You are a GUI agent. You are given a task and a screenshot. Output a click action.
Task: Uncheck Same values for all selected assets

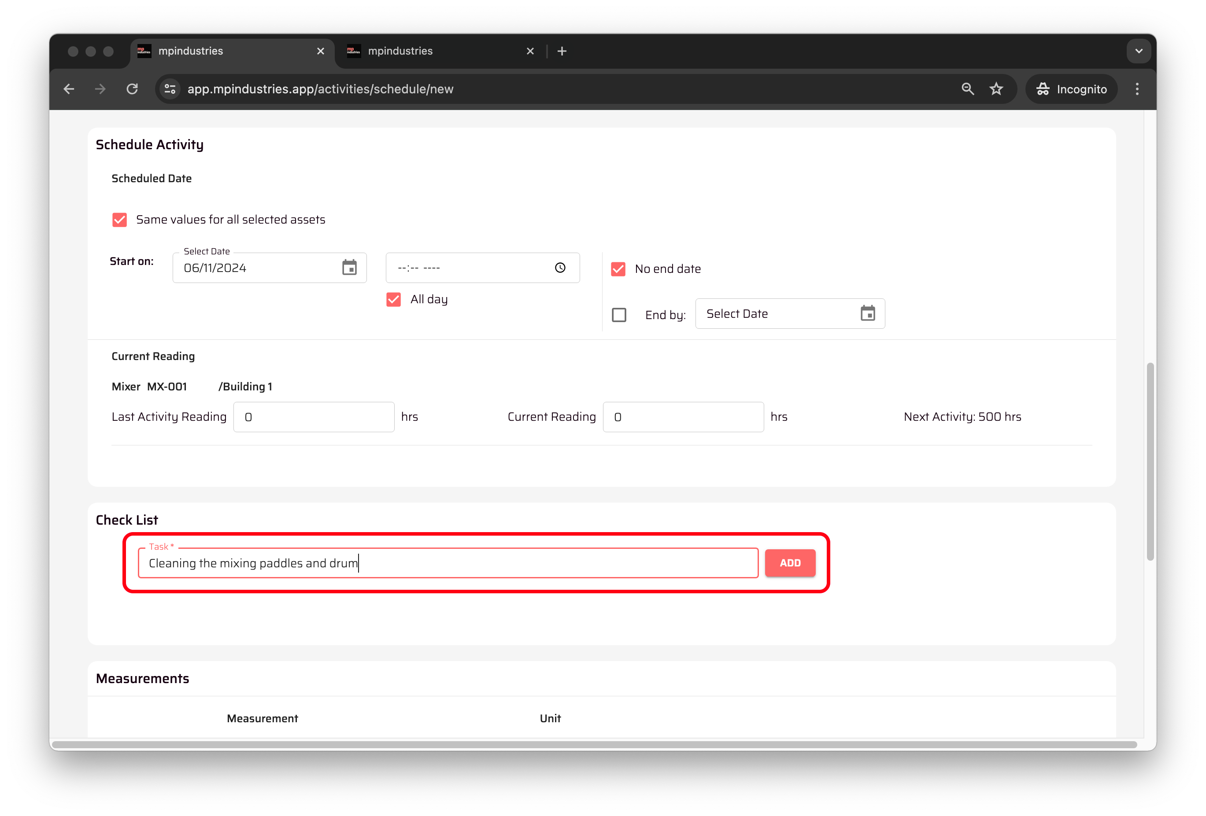click(x=120, y=220)
